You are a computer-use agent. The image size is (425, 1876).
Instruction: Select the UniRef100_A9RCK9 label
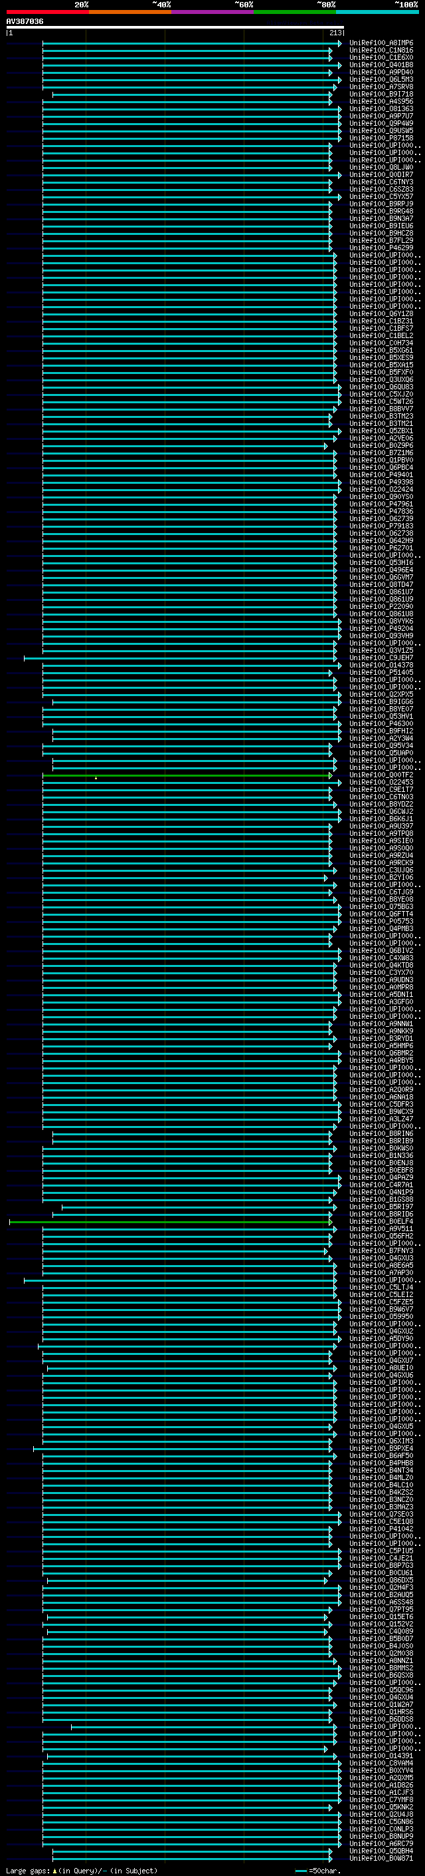pos(381,863)
